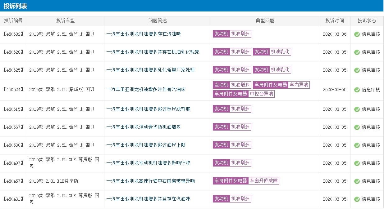Click the '机油乳化' tag in row 450628
Image resolution: width=384 pixels, height=209 pixels.
coord(280,52)
